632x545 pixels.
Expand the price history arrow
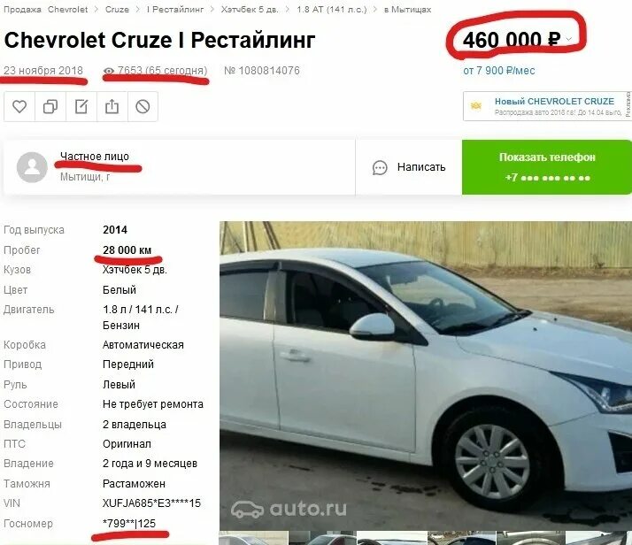[569, 39]
